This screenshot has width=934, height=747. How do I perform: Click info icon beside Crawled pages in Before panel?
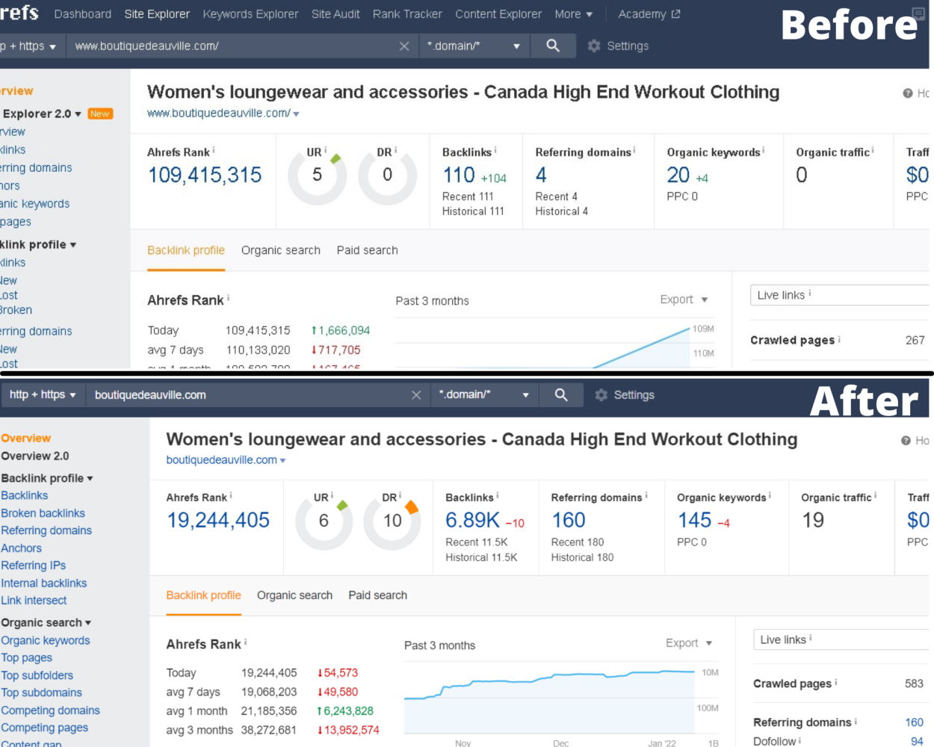(839, 339)
